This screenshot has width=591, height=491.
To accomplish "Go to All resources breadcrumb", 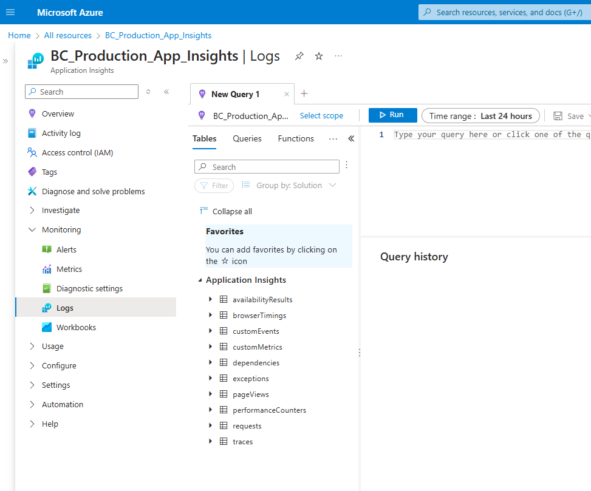I will coord(68,35).
